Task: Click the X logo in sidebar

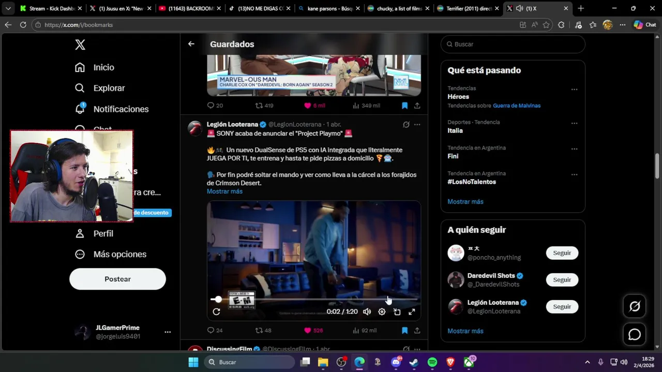Action: [x=80, y=44]
